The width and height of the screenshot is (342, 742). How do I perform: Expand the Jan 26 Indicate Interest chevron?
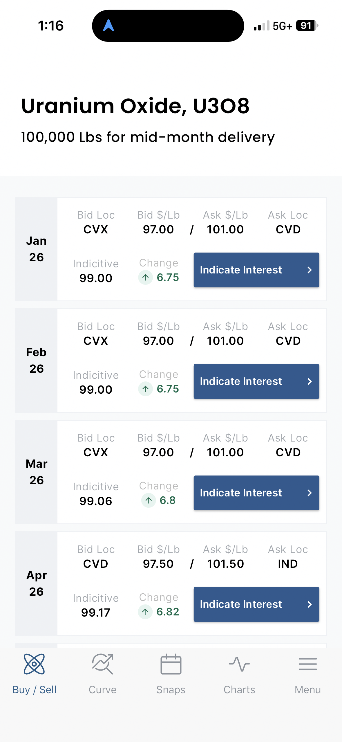pos(310,270)
